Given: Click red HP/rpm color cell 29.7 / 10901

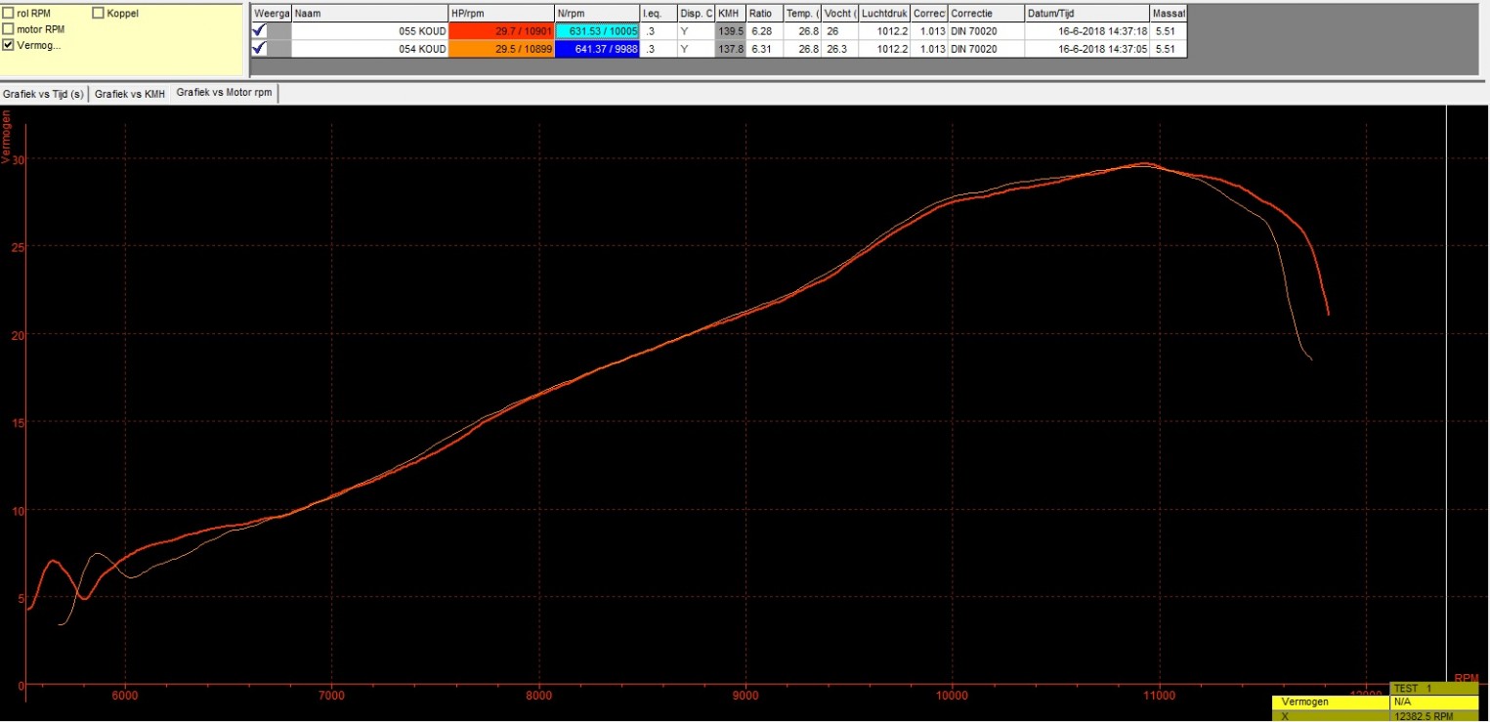Looking at the screenshot, I should (x=501, y=31).
